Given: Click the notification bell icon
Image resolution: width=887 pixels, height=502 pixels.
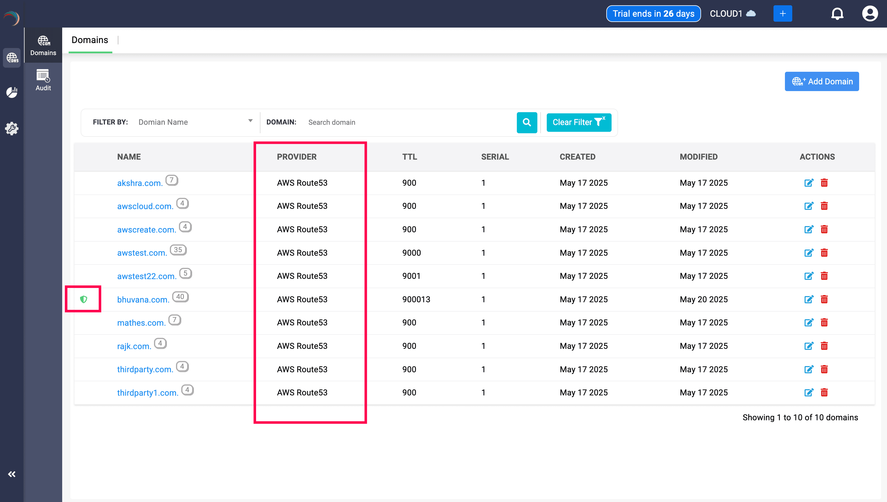Looking at the screenshot, I should (837, 13).
